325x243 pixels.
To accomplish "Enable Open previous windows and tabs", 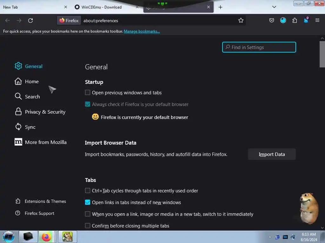I will point(88,92).
